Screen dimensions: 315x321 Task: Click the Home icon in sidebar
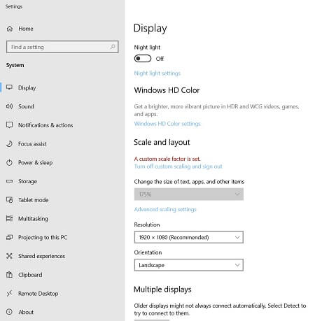click(x=10, y=29)
